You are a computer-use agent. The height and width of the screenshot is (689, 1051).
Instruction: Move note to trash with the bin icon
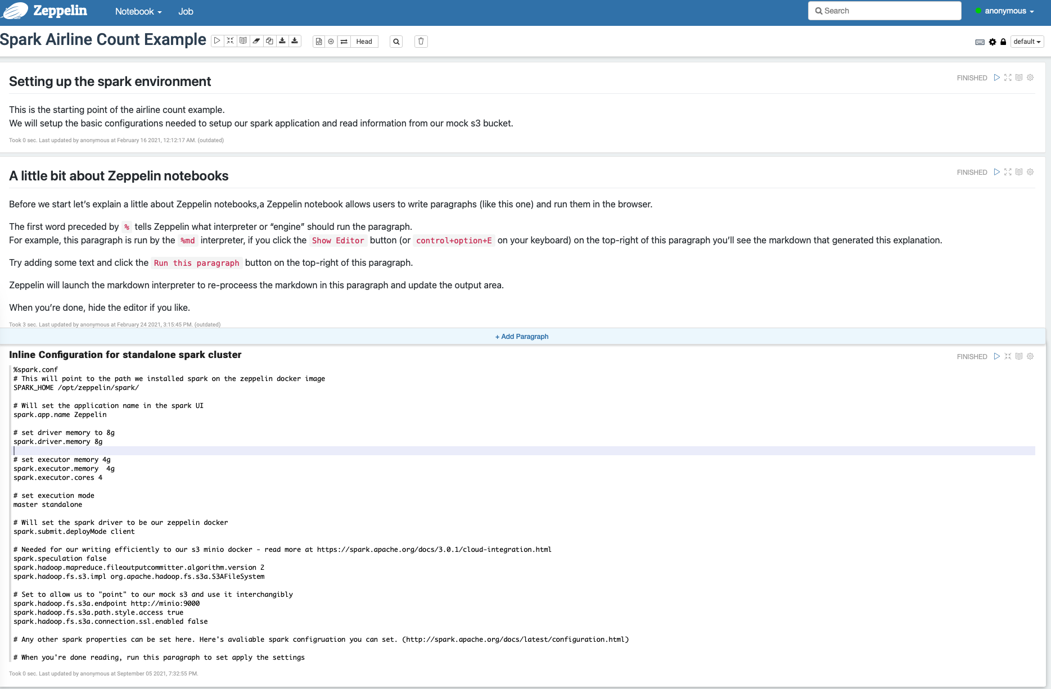(421, 42)
